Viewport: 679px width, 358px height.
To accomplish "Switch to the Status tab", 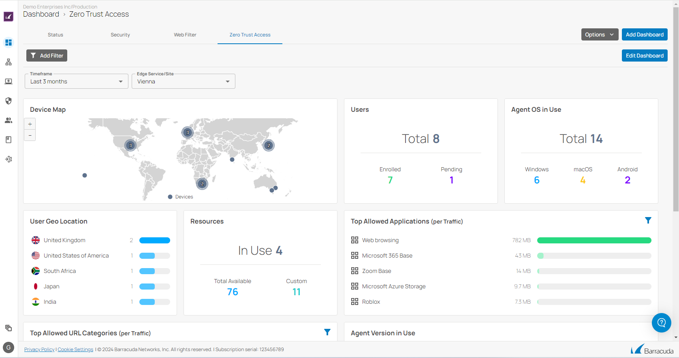I will (x=56, y=35).
